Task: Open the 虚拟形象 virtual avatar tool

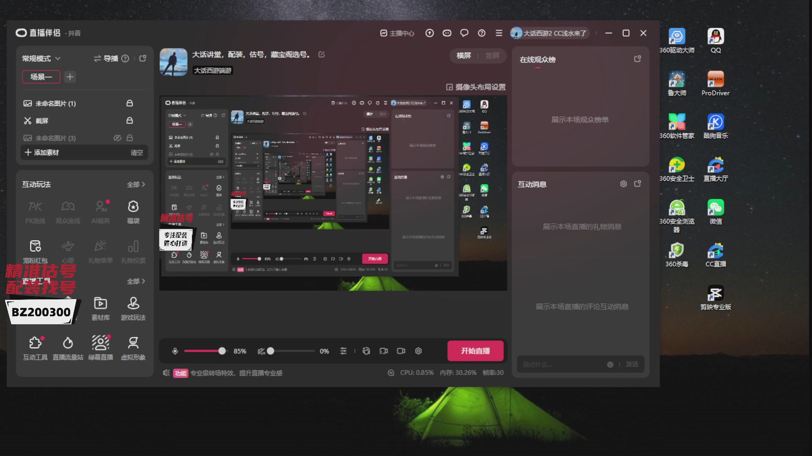Action: pyautogui.click(x=133, y=343)
